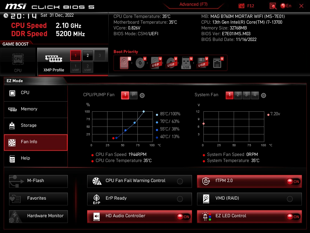Select XMP profile 3
Screen dimensions: 310x233
click(x=100, y=56)
